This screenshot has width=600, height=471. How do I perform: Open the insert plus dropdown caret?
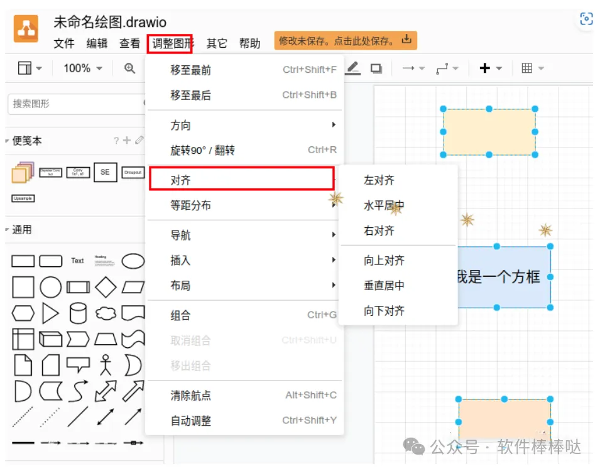pos(499,68)
